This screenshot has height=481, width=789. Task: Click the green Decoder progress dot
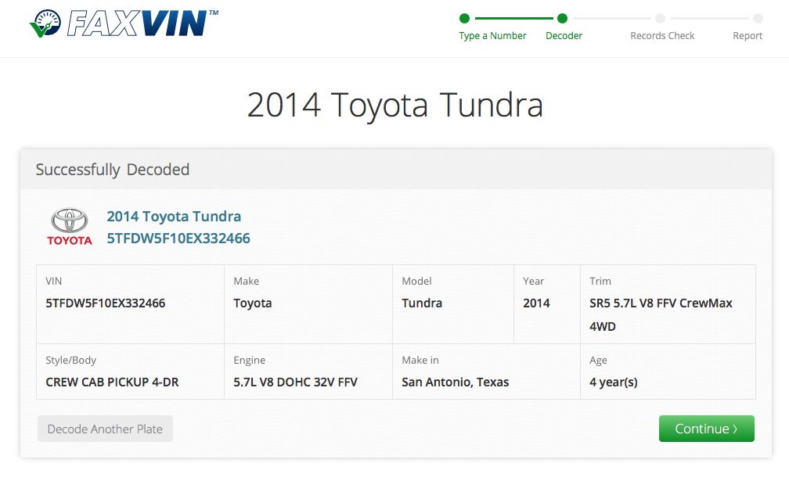click(563, 19)
